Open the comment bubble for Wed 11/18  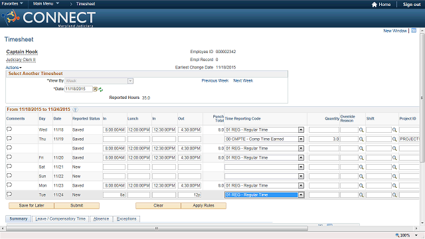point(9,129)
